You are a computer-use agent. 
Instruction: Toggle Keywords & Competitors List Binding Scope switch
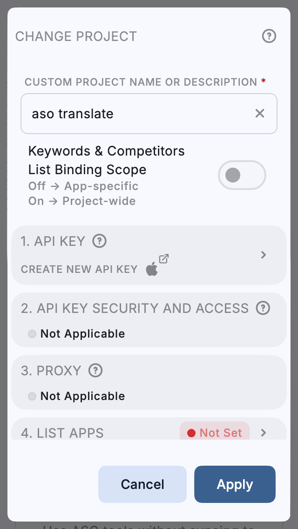[242, 175]
